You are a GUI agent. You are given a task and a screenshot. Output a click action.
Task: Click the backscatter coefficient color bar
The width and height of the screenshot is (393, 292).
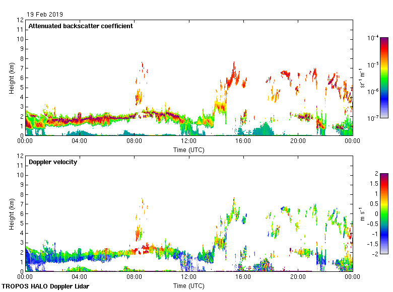(x=384, y=78)
